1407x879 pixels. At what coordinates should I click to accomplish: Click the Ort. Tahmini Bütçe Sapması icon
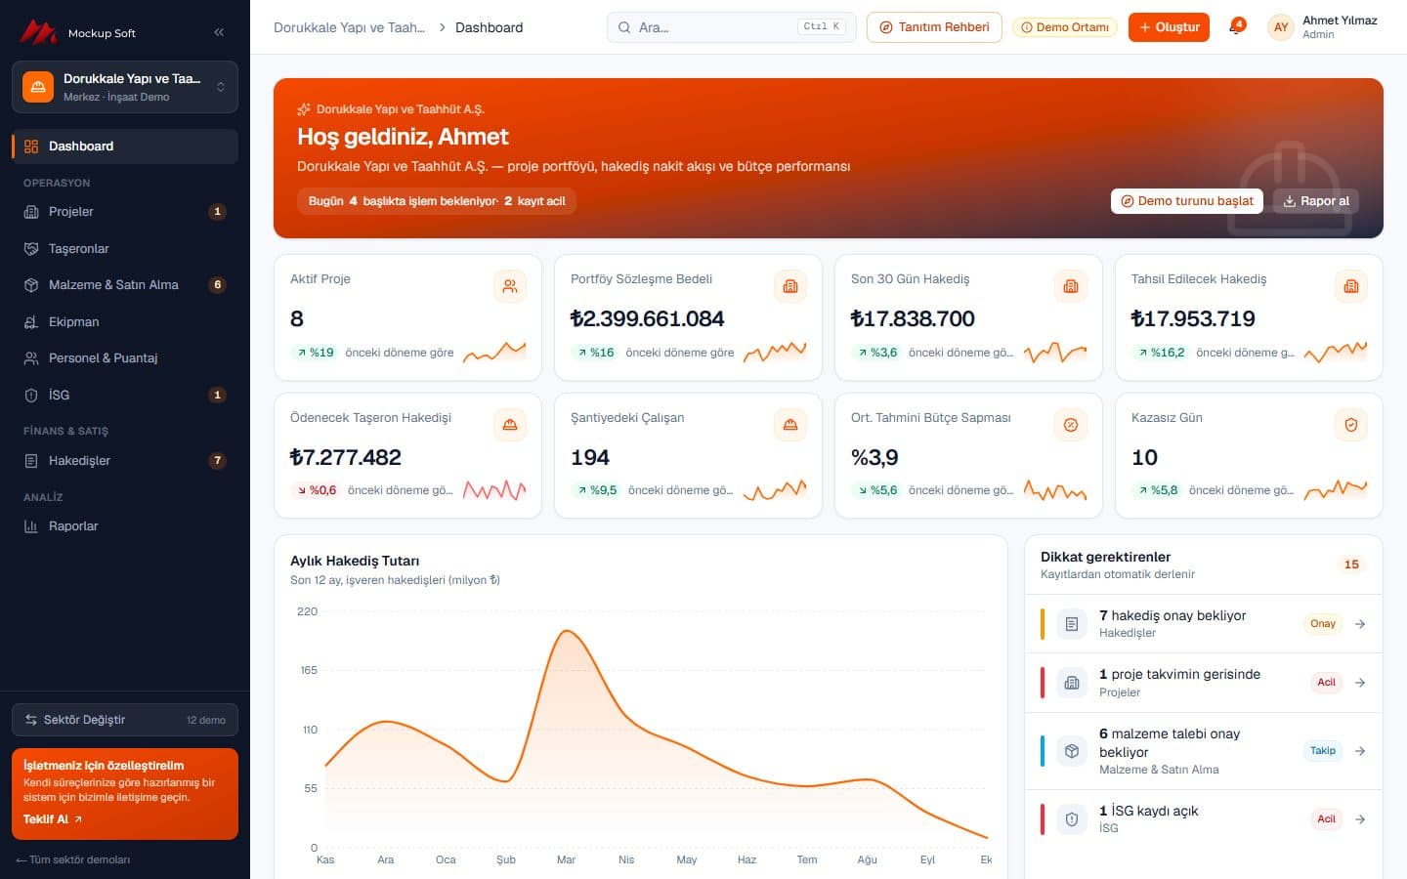[1071, 425]
